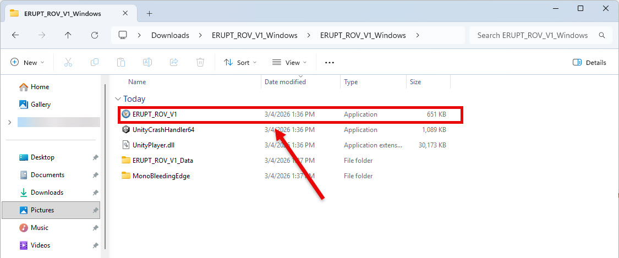Click the Share icon in toolbar

pyautogui.click(x=174, y=62)
